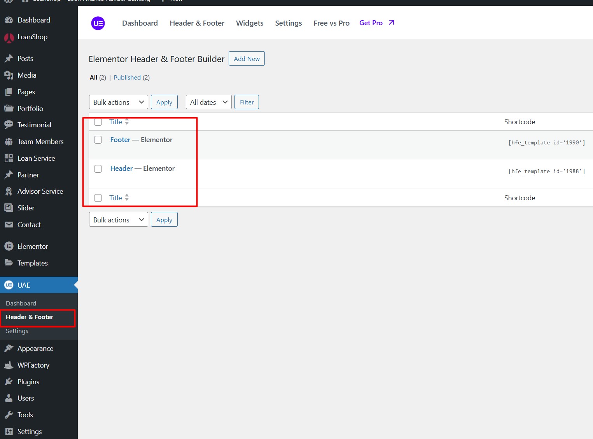Click the UAE logo icon in header
Screen dimensions: 593x439
pyautogui.click(x=98, y=23)
